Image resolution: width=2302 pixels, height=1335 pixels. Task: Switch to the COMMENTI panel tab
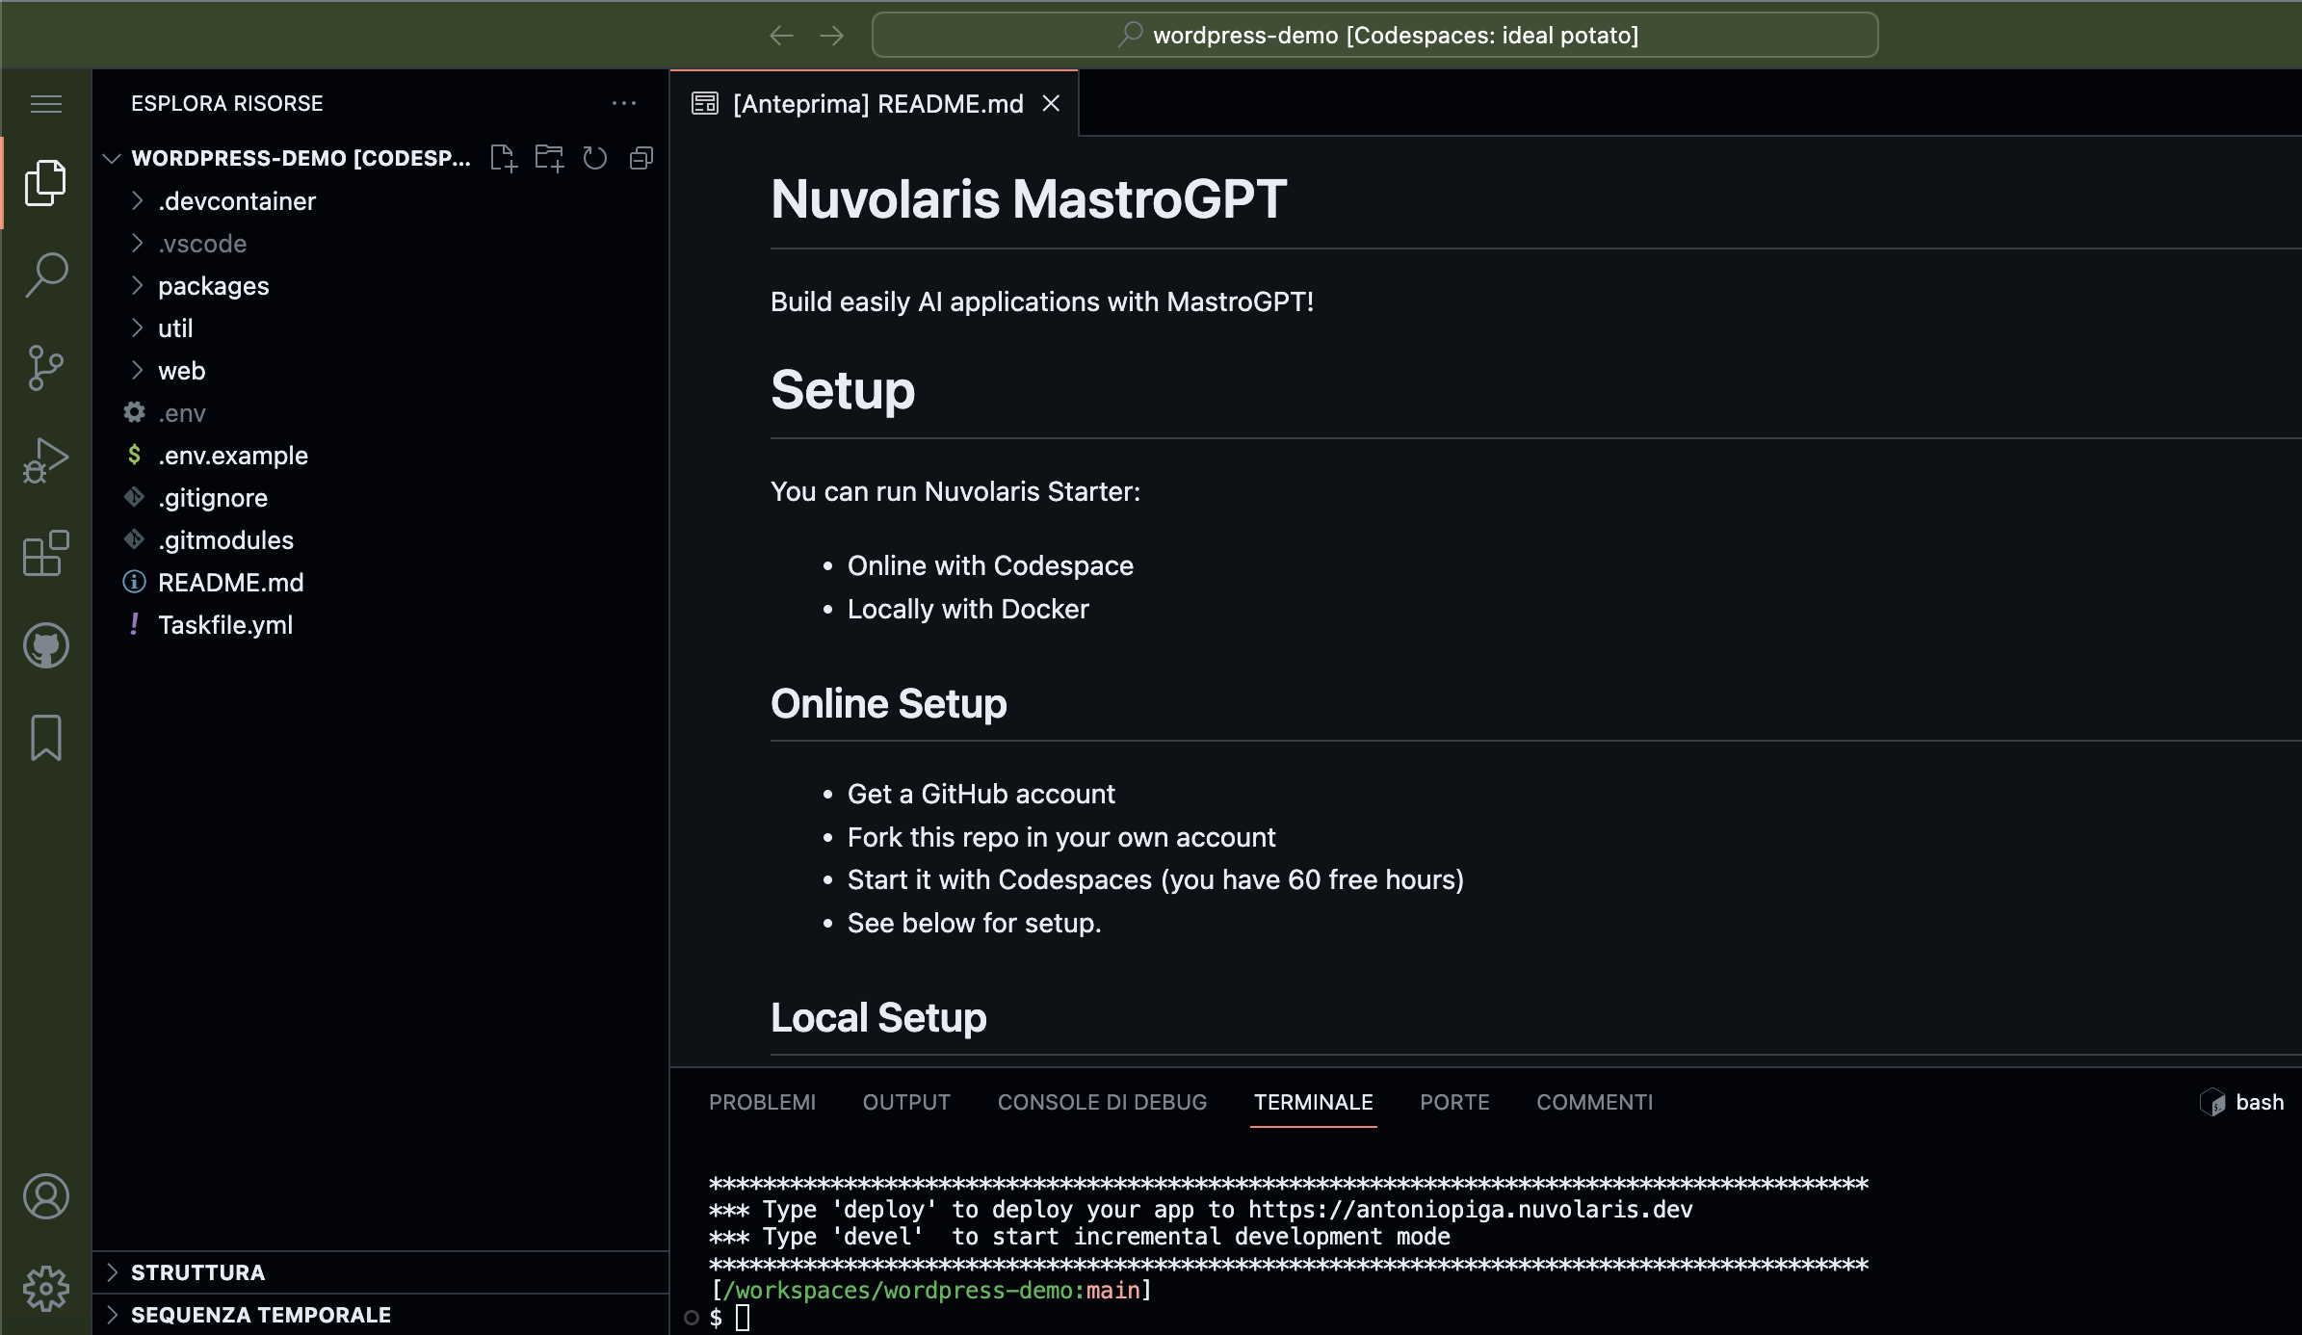(1594, 1102)
